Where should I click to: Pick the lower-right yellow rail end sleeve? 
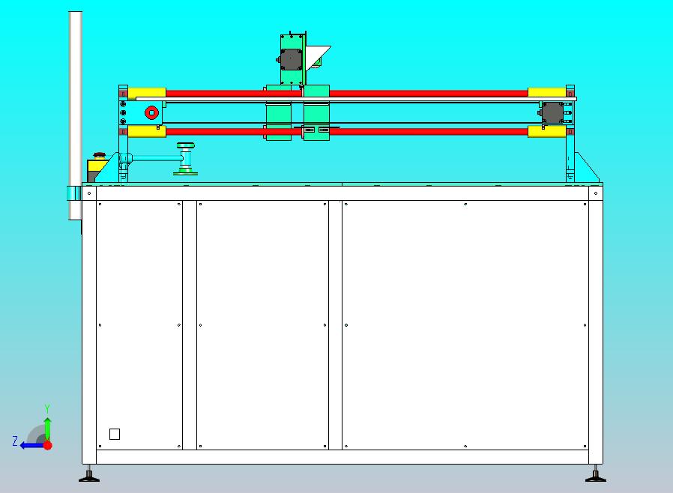[x=546, y=131]
